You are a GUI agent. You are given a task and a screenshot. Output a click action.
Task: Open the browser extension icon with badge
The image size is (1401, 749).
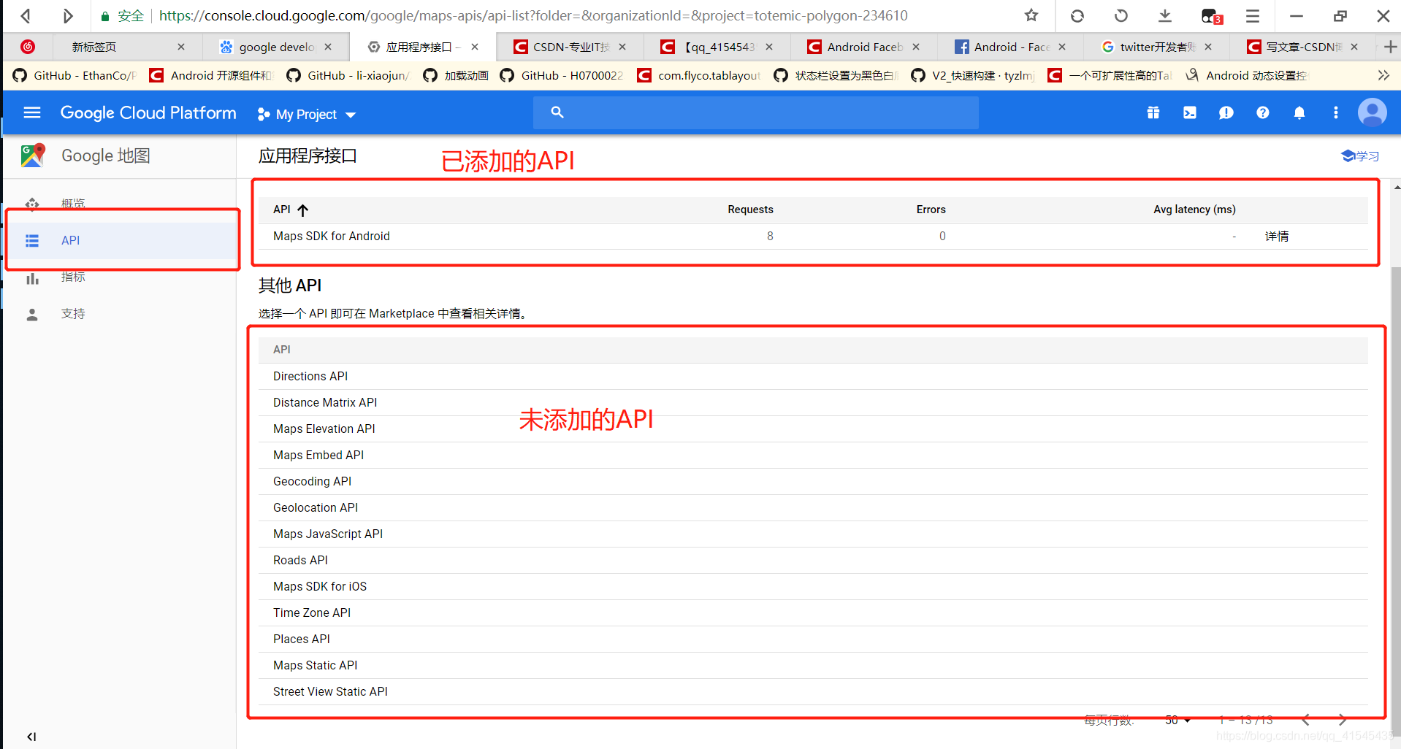click(1212, 16)
